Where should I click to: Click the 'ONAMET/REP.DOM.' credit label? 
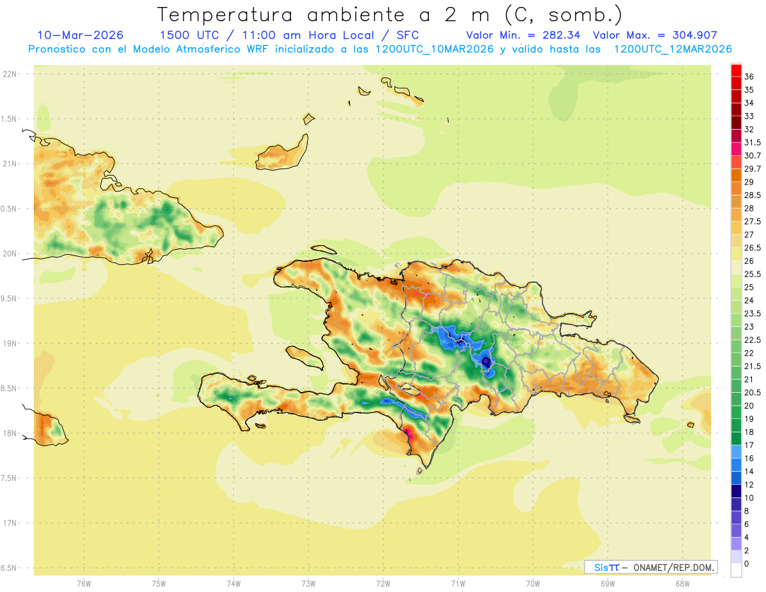pos(673,567)
